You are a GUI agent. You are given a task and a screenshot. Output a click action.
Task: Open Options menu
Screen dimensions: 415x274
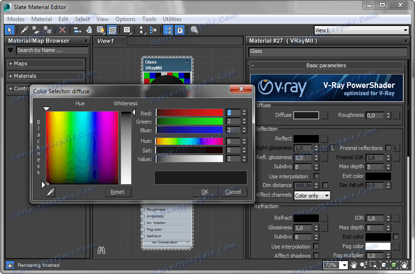[x=125, y=19]
